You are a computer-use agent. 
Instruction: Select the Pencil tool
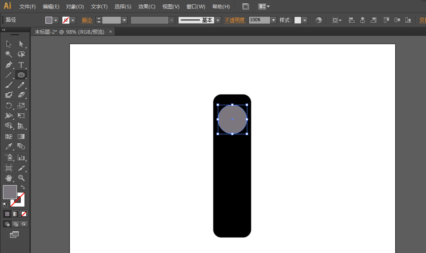coord(21,85)
